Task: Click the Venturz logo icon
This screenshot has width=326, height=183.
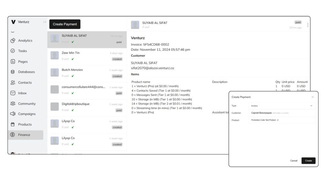Action: [13, 22]
